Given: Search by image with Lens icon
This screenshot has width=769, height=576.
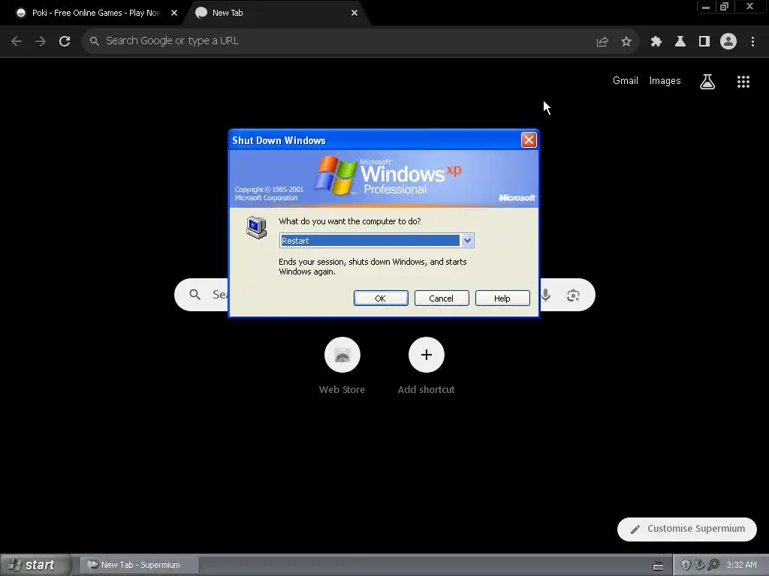Looking at the screenshot, I should tap(573, 295).
